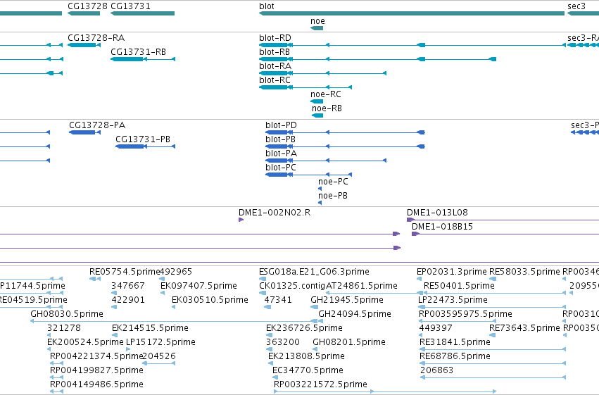
Task: Click the EK236726.5prime EST
Action: [x=269, y=335]
